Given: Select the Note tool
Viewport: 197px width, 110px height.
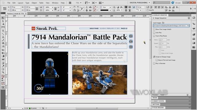Looking at the screenshot, I should tap(3, 63).
